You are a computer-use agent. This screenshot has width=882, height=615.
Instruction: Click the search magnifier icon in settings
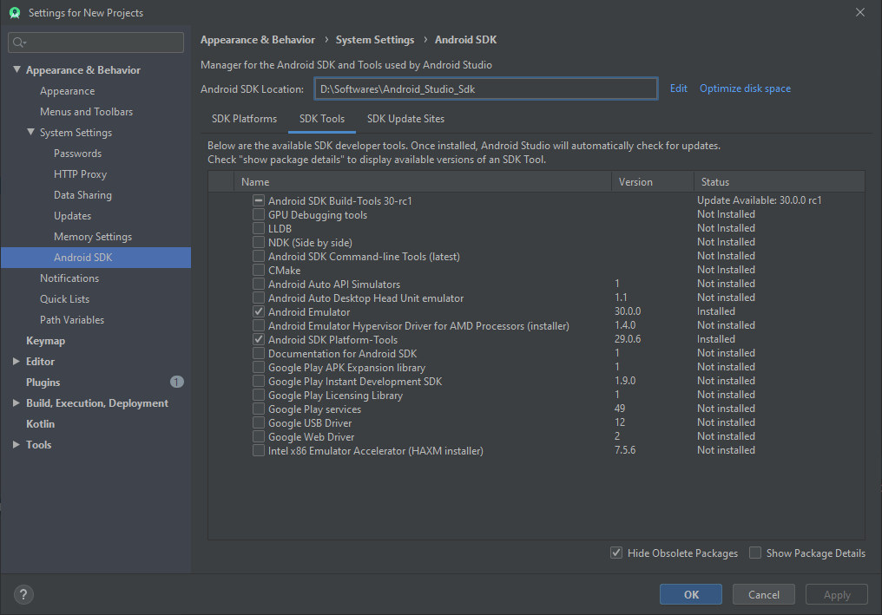19,42
